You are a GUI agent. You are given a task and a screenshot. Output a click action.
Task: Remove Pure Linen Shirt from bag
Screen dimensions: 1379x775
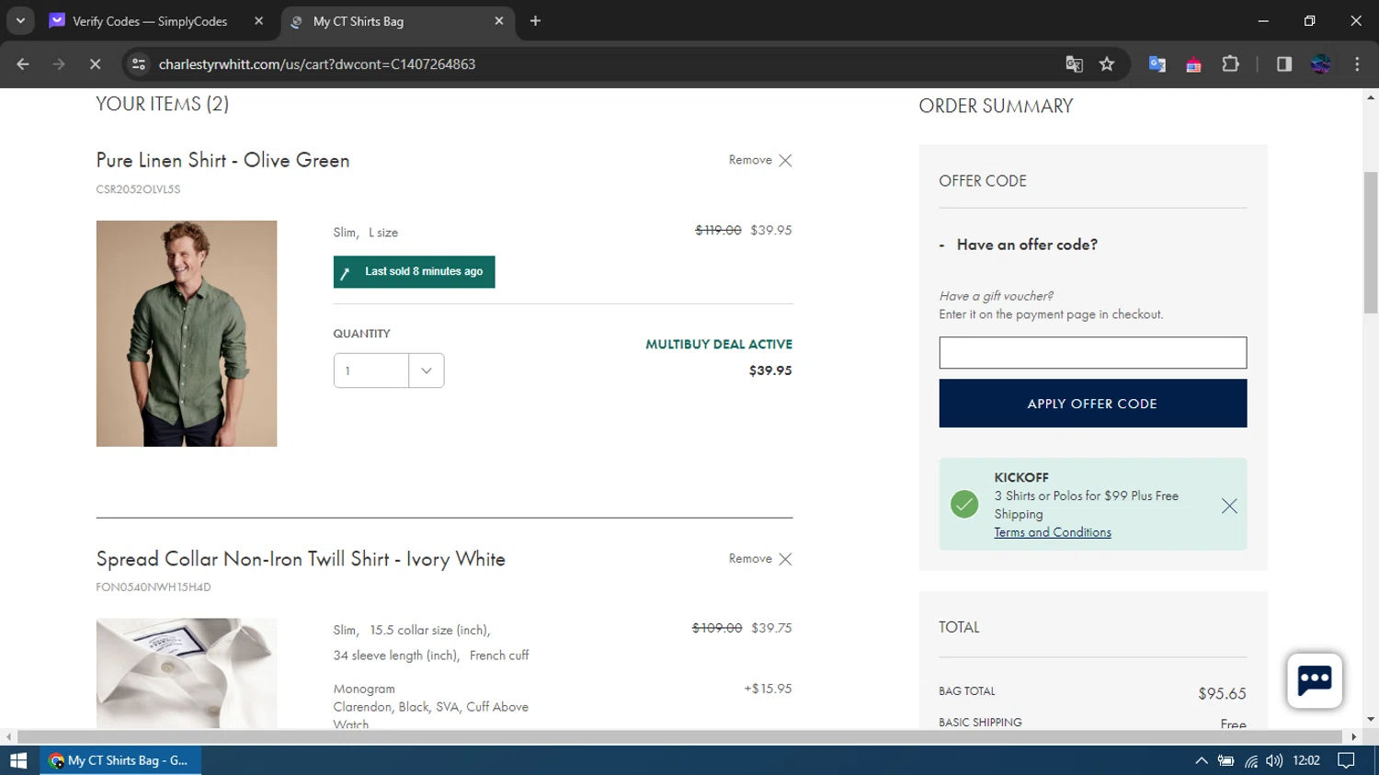click(x=760, y=160)
